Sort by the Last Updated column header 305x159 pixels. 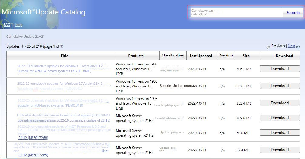coord(201,56)
